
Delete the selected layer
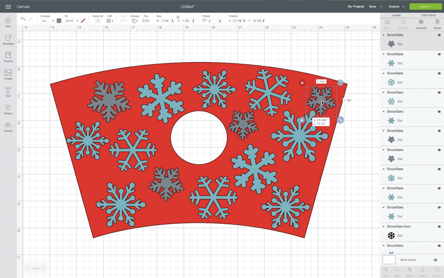point(437,24)
